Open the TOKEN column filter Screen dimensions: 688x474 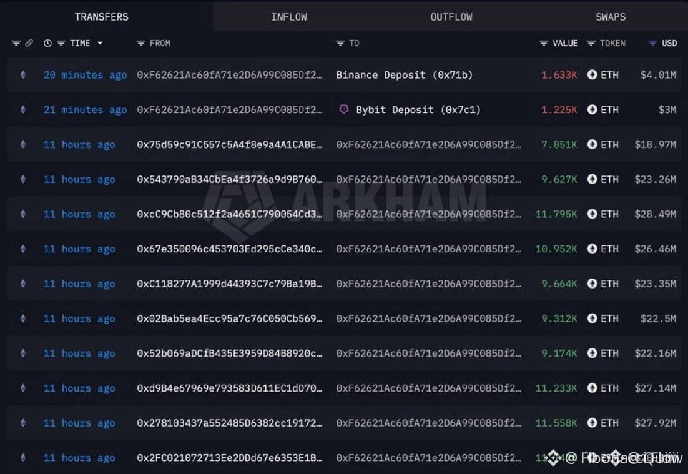tap(591, 43)
